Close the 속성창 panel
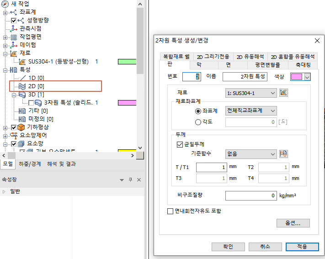Viewport: 325px width, 259px height. pos(139,180)
